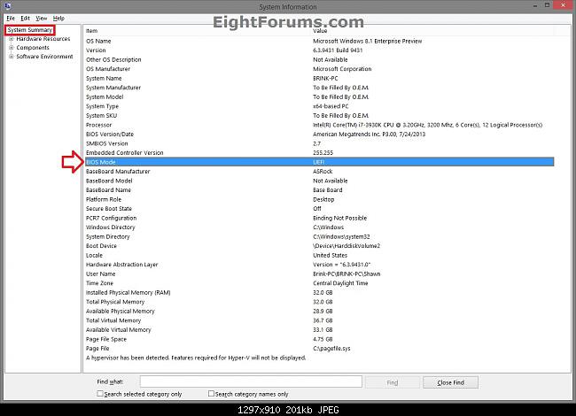Click the Binding Not Possible value
Image resolution: width=576 pixels, height=416 pixels.
pyautogui.click(x=339, y=218)
